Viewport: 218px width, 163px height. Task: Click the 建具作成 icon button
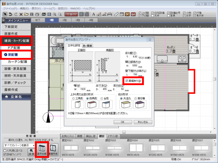[53, 150]
